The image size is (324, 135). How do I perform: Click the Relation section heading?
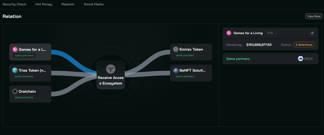12,16
